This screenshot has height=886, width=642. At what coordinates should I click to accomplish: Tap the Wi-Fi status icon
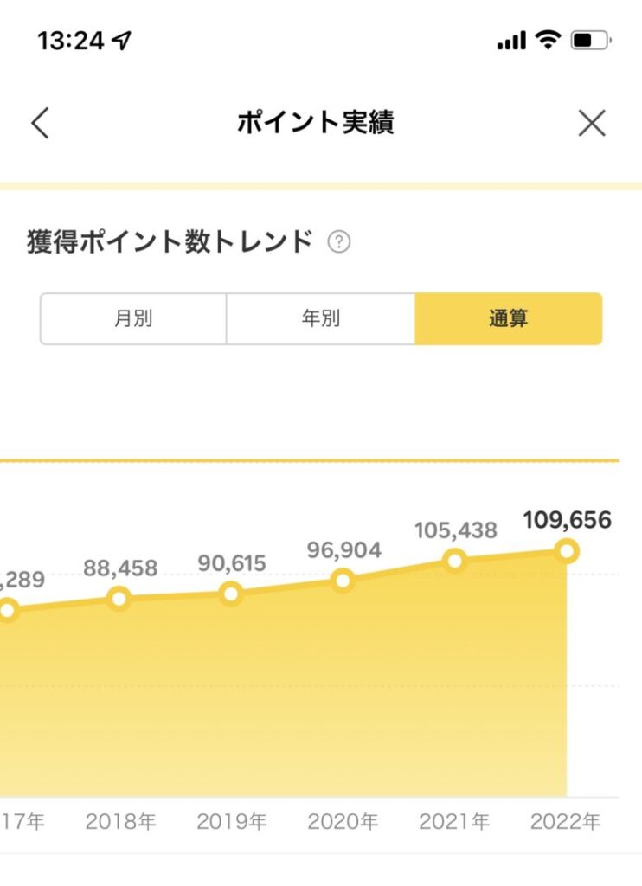coord(548,40)
